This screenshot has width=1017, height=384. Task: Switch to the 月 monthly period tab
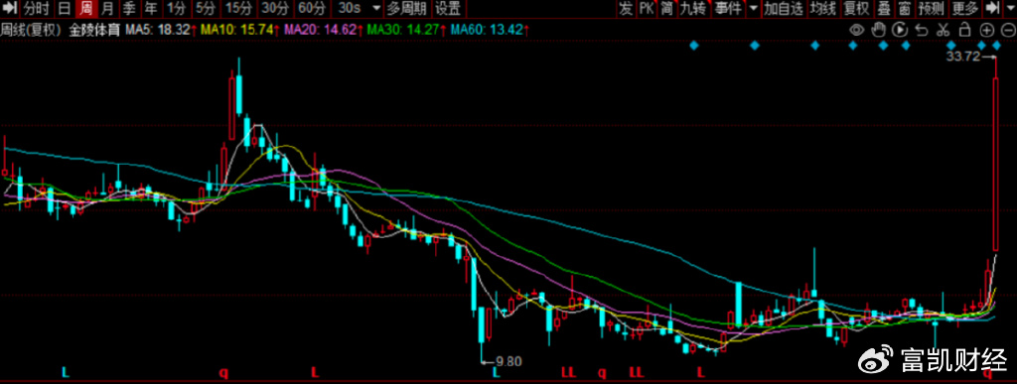(x=107, y=8)
